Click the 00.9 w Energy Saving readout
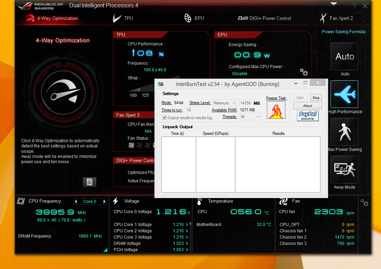This screenshot has height=269, width=381. point(252,55)
